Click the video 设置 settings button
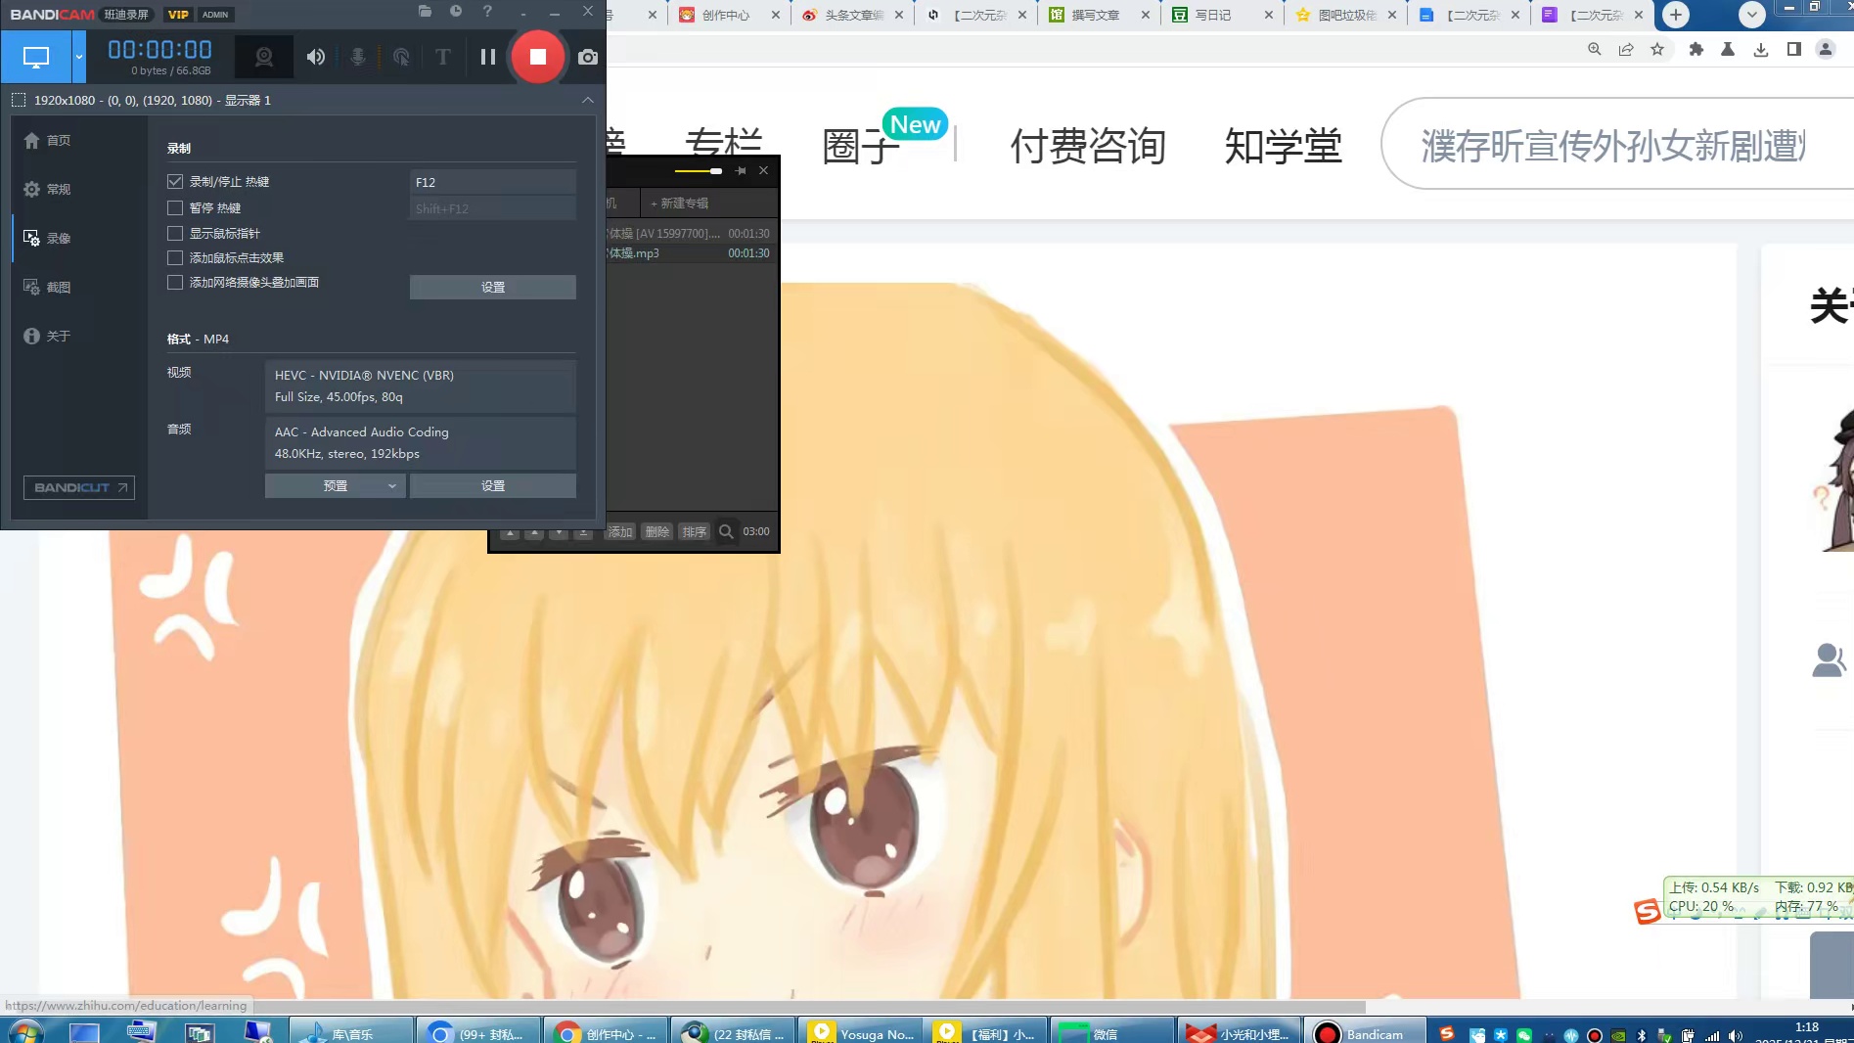Screen dimensions: 1854x1043 click(492, 485)
